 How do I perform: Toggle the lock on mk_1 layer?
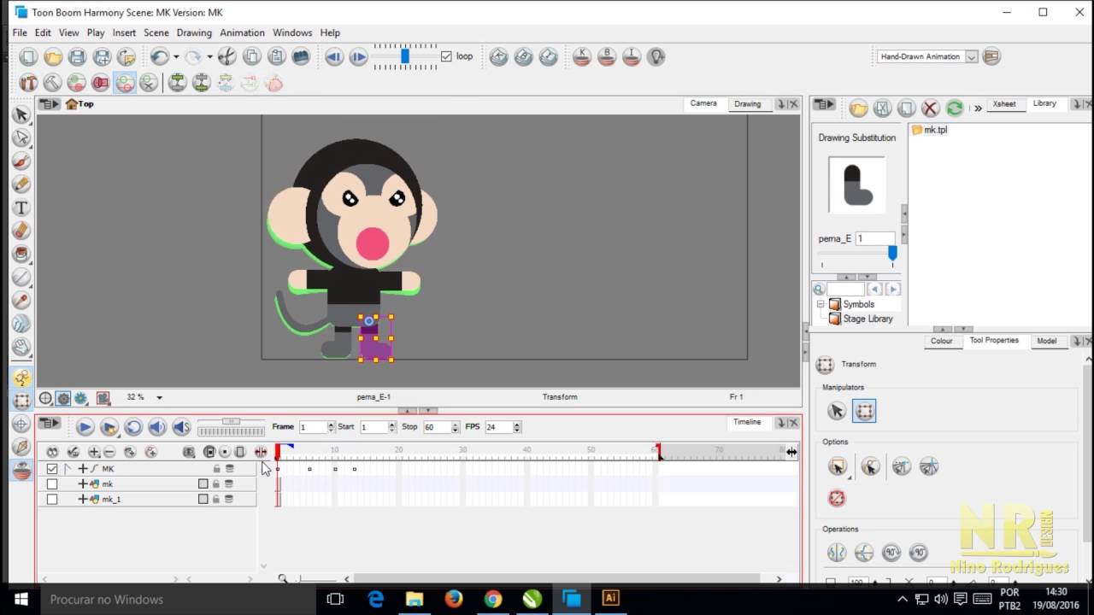pos(216,499)
